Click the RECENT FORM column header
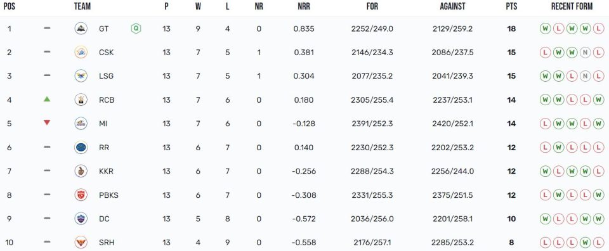Screen dimensions: 609x251 pyautogui.click(x=572, y=6)
